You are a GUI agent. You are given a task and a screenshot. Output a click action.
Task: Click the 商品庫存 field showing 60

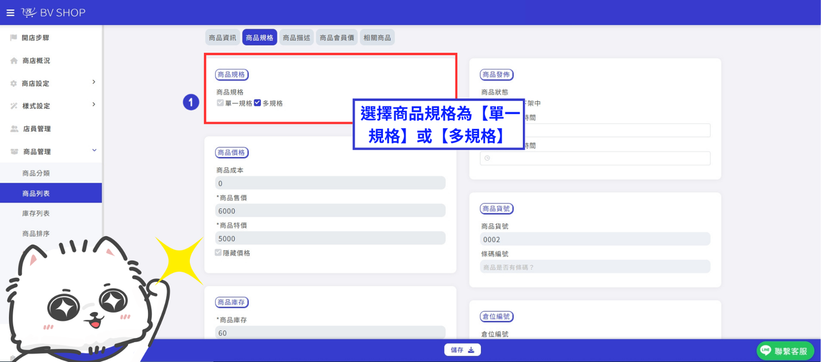pyautogui.click(x=331, y=333)
